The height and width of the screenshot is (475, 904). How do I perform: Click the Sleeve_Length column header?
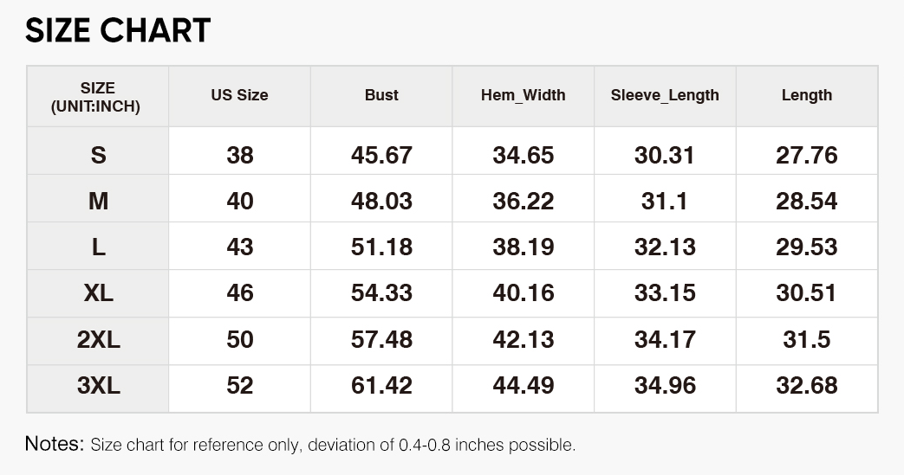[665, 95]
